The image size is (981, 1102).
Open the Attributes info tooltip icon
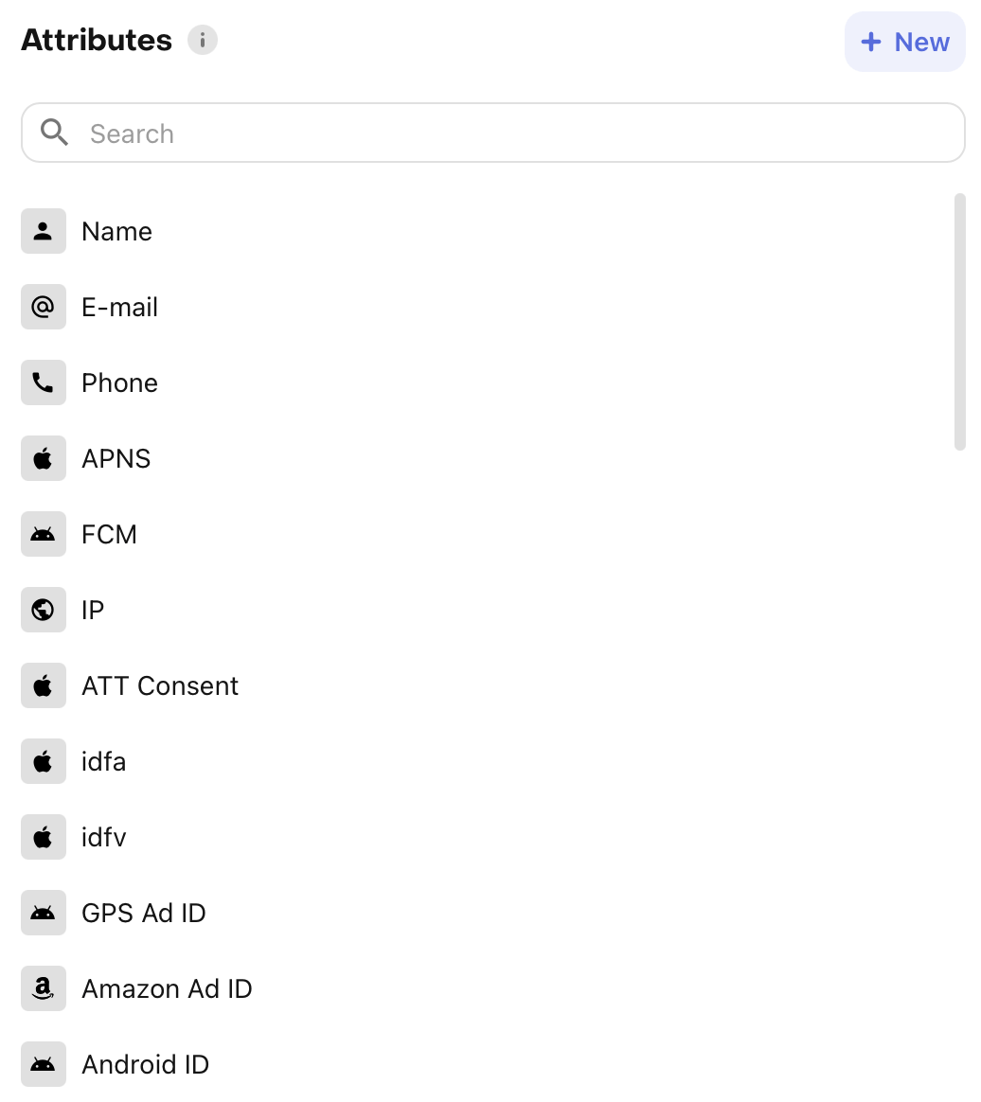coord(202,41)
